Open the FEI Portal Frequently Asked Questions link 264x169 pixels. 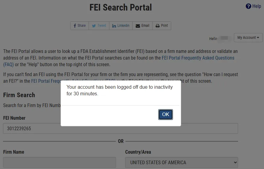click(x=198, y=58)
